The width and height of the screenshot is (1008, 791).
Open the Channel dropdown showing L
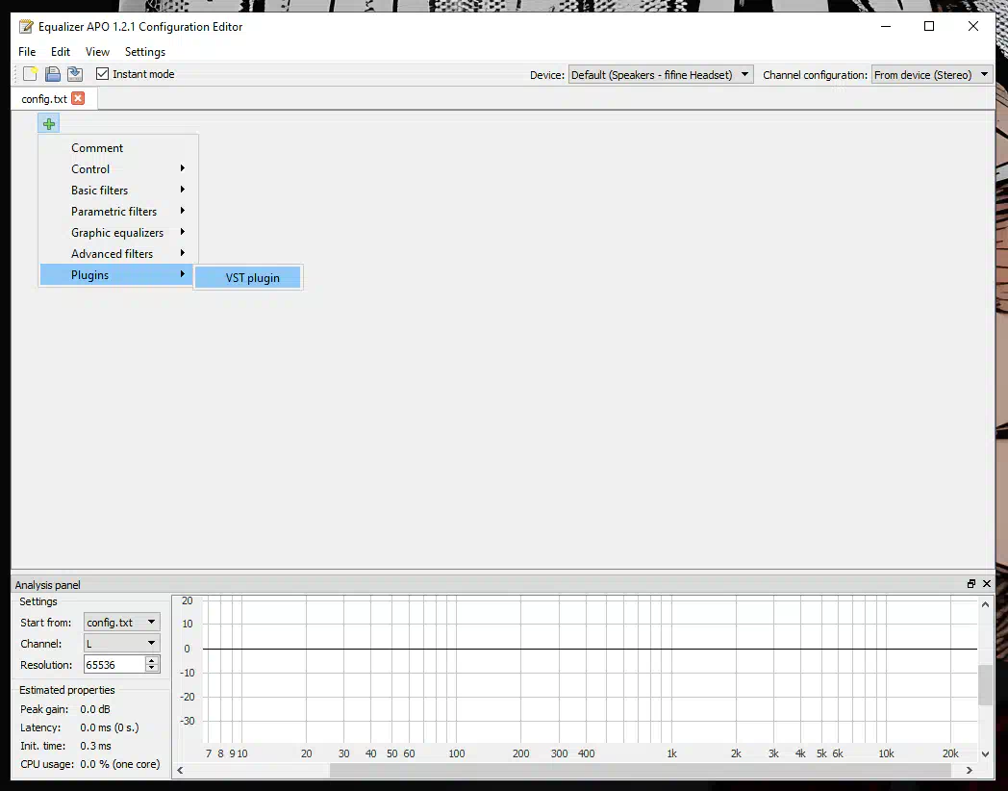(121, 644)
